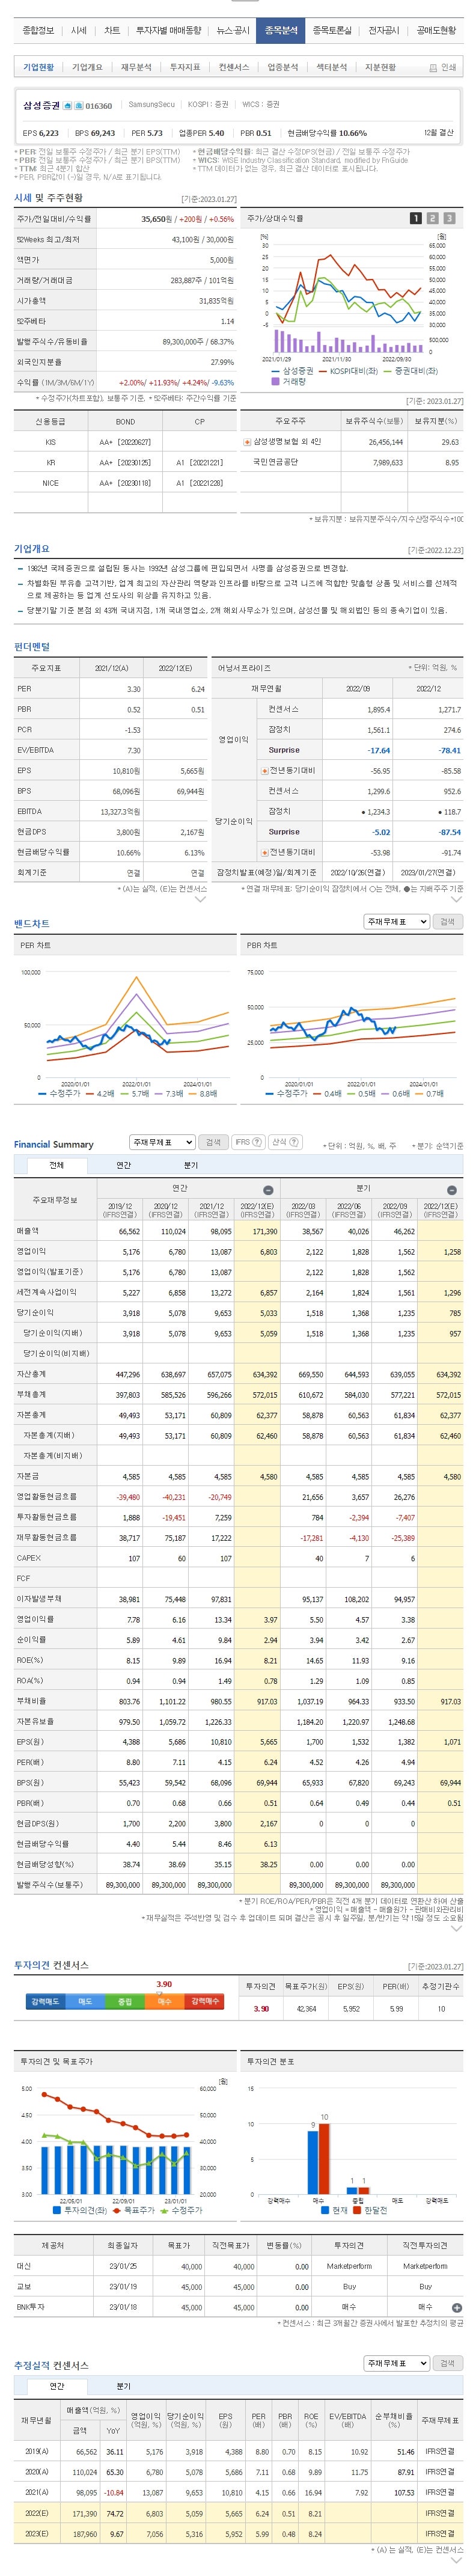
Task: Click 대신 row in analyst table
Action: [237, 2267]
